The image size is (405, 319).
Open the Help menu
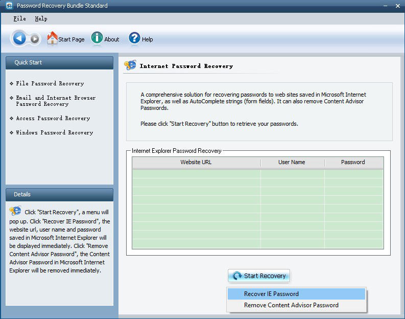[x=41, y=18]
